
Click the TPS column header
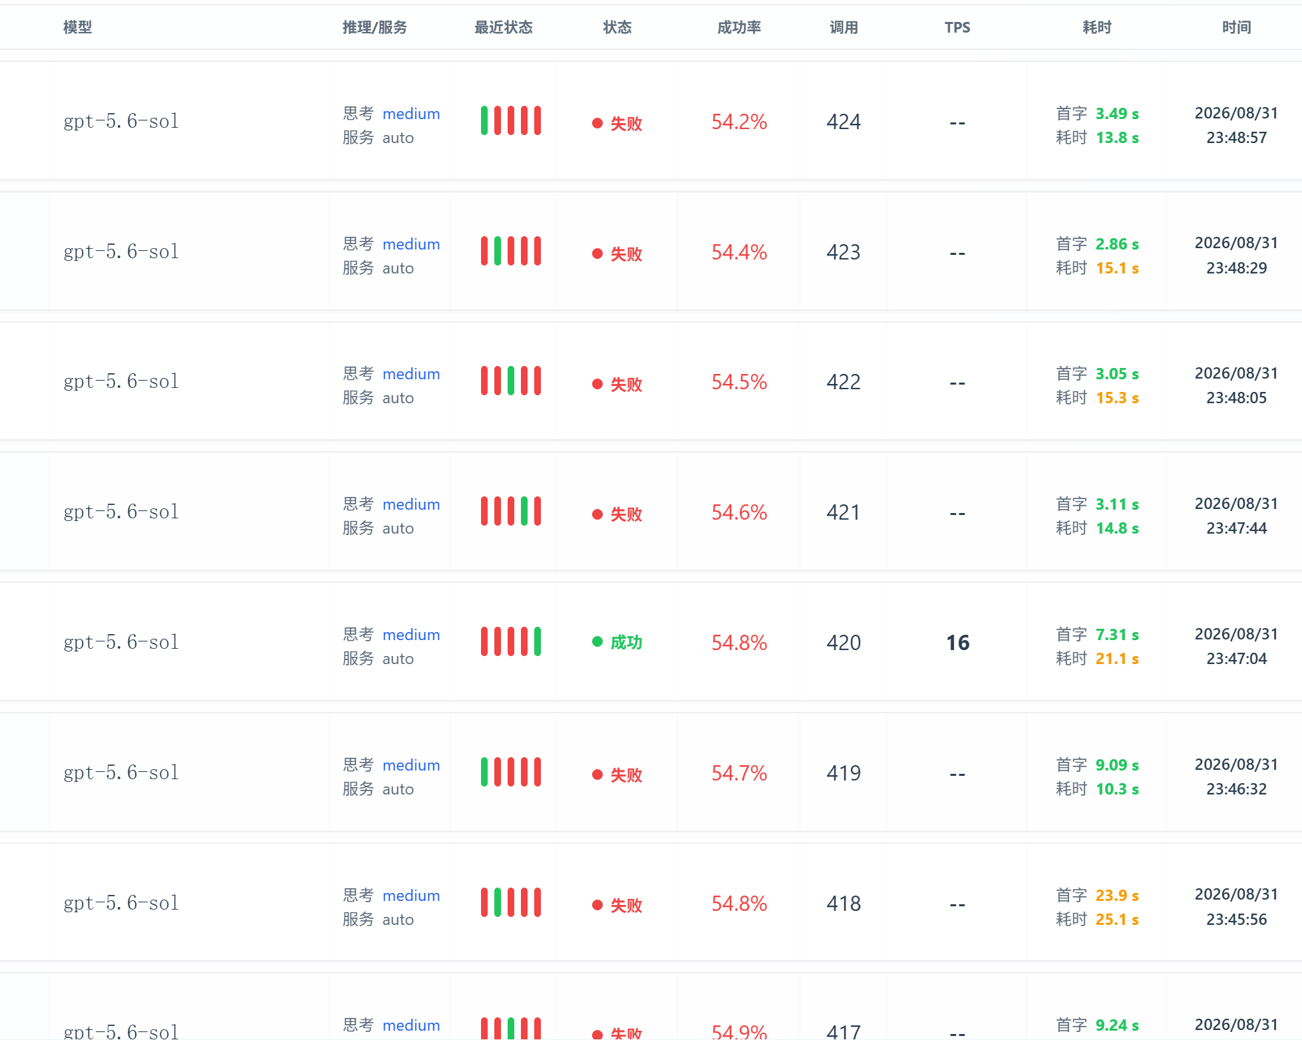(957, 27)
